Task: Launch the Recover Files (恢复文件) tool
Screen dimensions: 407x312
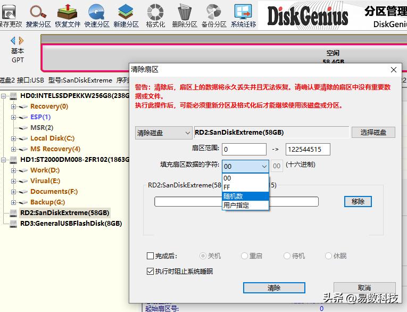Action: click(68, 15)
